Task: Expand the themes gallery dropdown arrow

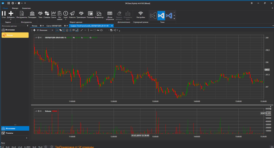Action: pyautogui.click(x=174, y=18)
